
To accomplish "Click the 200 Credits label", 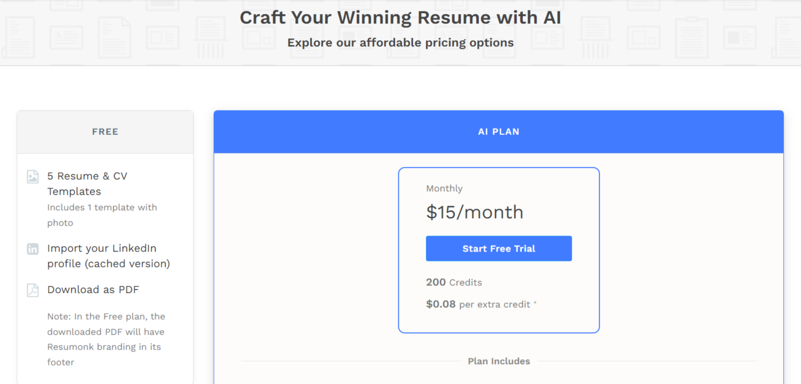I will (454, 282).
